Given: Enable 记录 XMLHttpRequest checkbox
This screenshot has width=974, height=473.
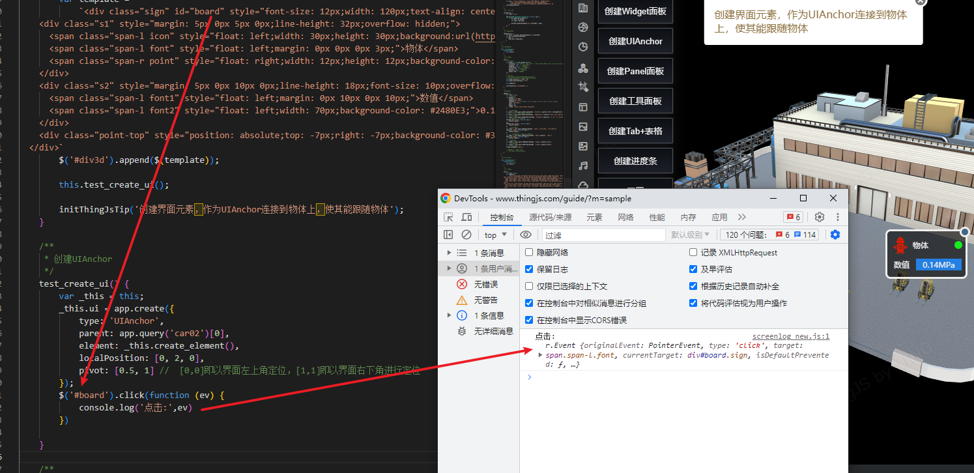Looking at the screenshot, I should tap(693, 253).
